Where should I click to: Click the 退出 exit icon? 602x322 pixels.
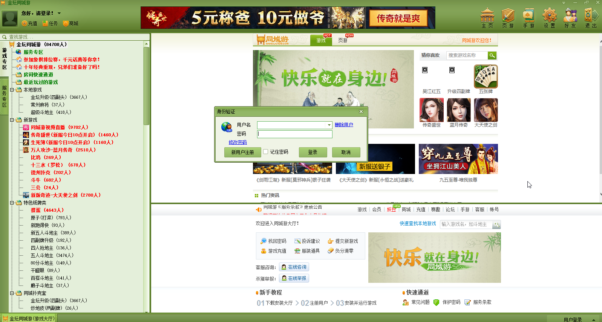pos(591,17)
